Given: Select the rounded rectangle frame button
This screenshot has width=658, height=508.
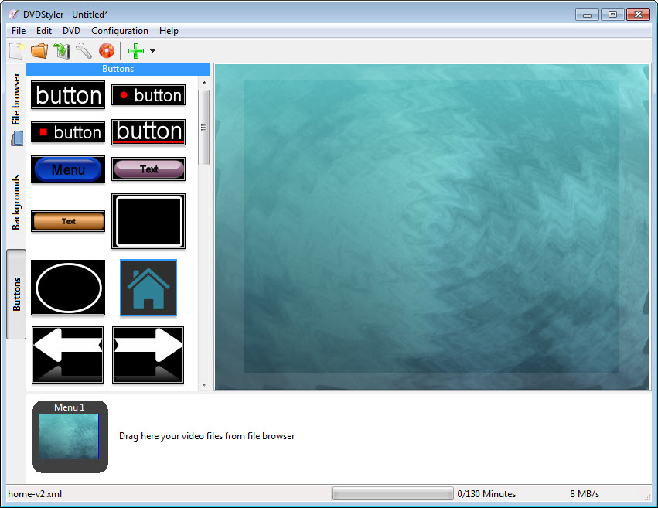Looking at the screenshot, I should tap(148, 221).
